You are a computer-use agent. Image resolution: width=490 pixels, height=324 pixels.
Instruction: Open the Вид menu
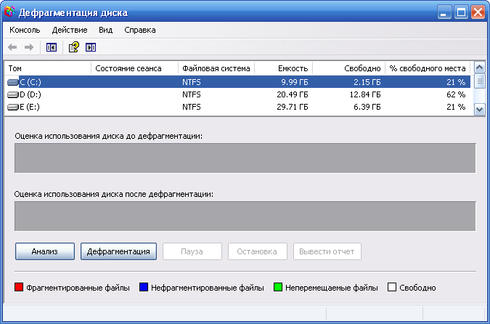(x=106, y=30)
